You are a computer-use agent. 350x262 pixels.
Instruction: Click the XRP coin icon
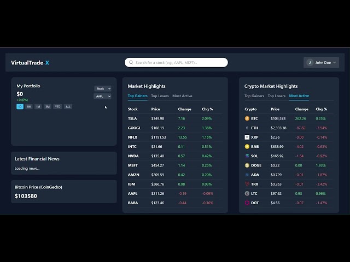(247, 137)
